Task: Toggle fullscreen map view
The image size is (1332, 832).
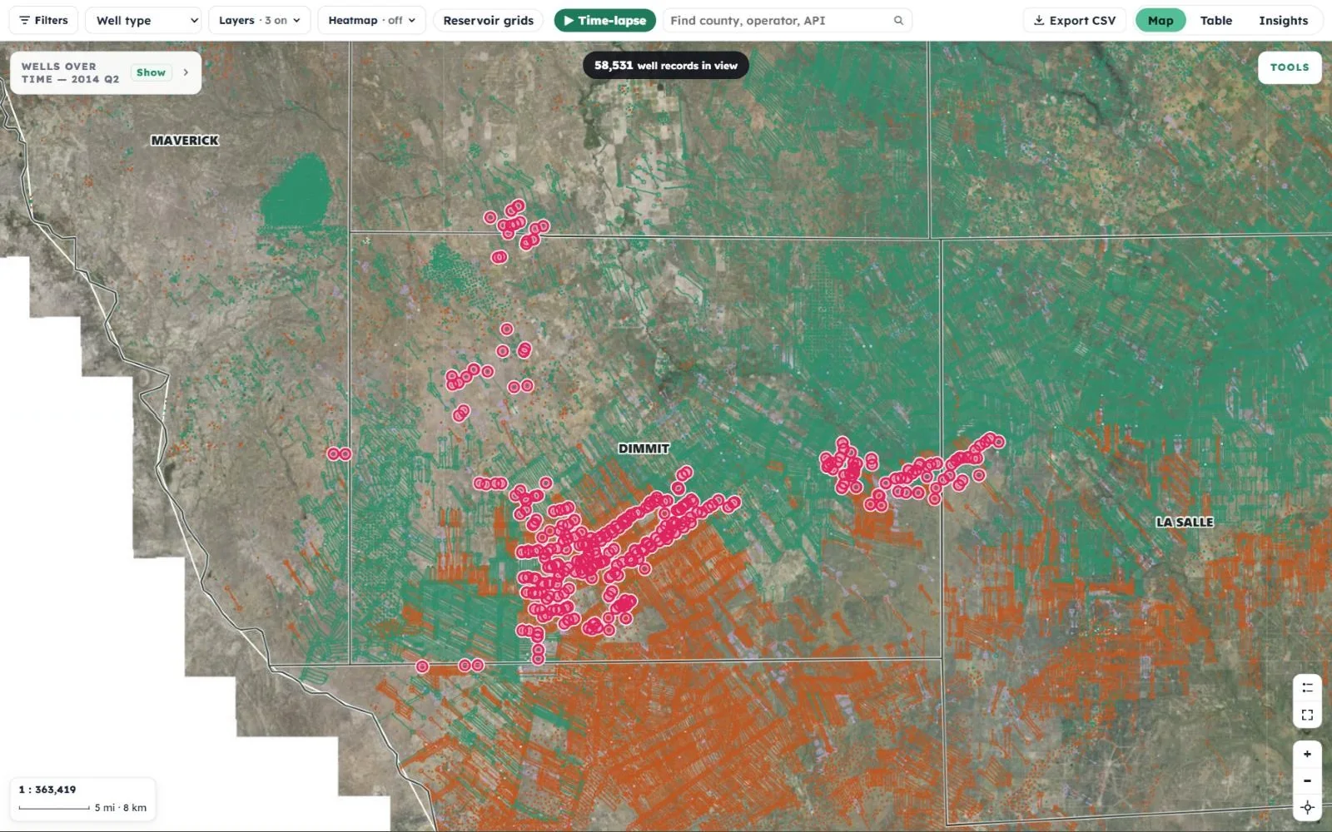Action: tap(1307, 715)
